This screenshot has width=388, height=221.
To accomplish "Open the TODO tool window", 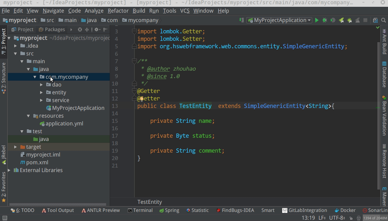I will click(23, 210).
